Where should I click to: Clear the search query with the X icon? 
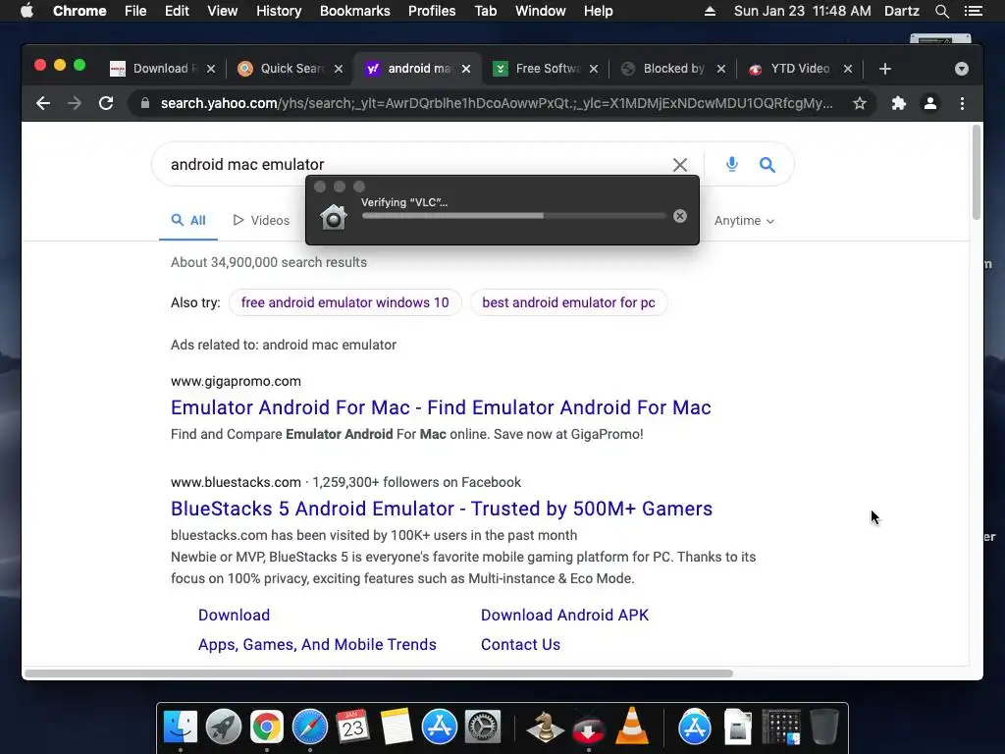679,165
